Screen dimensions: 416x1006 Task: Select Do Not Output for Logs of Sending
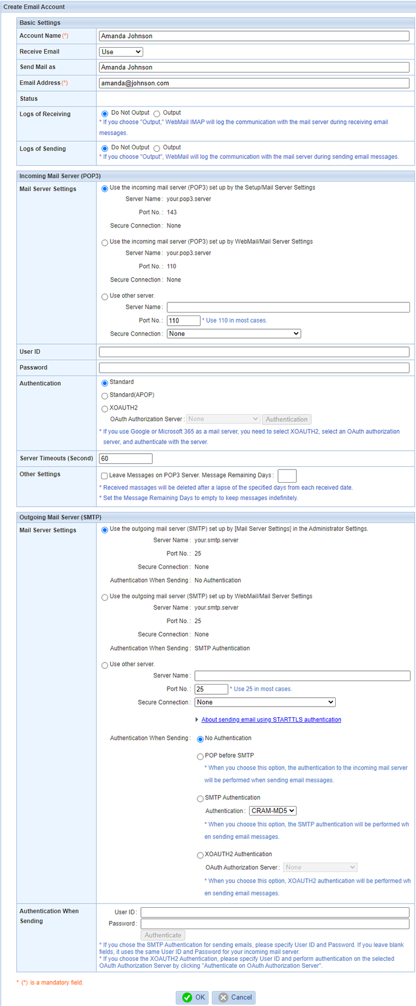(x=105, y=148)
